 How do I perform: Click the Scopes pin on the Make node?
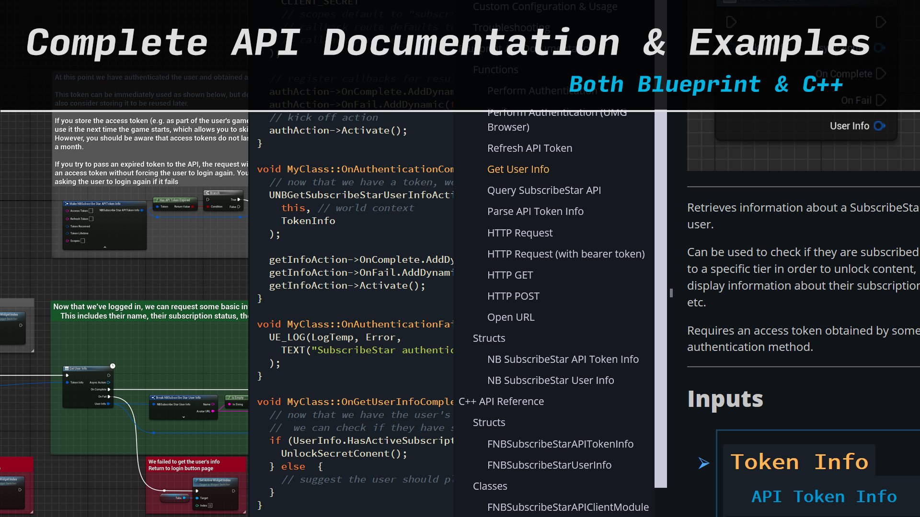(68, 241)
